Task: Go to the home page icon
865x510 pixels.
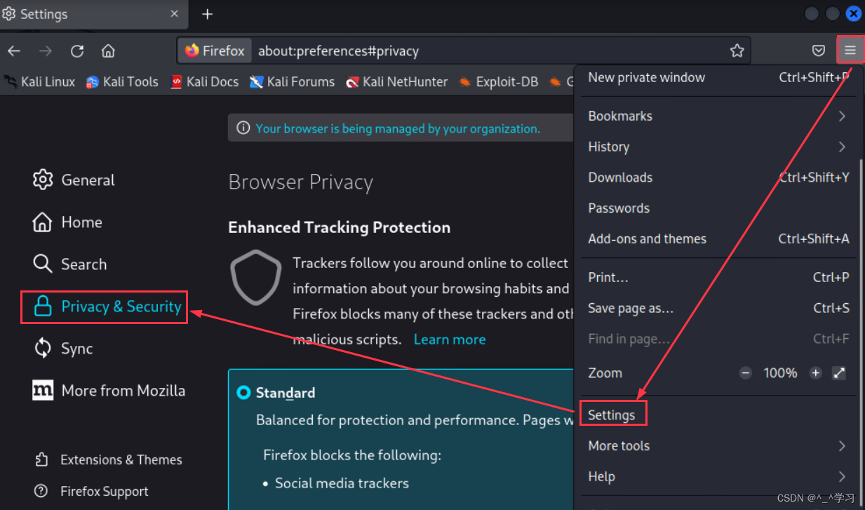Action: pyautogui.click(x=108, y=51)
